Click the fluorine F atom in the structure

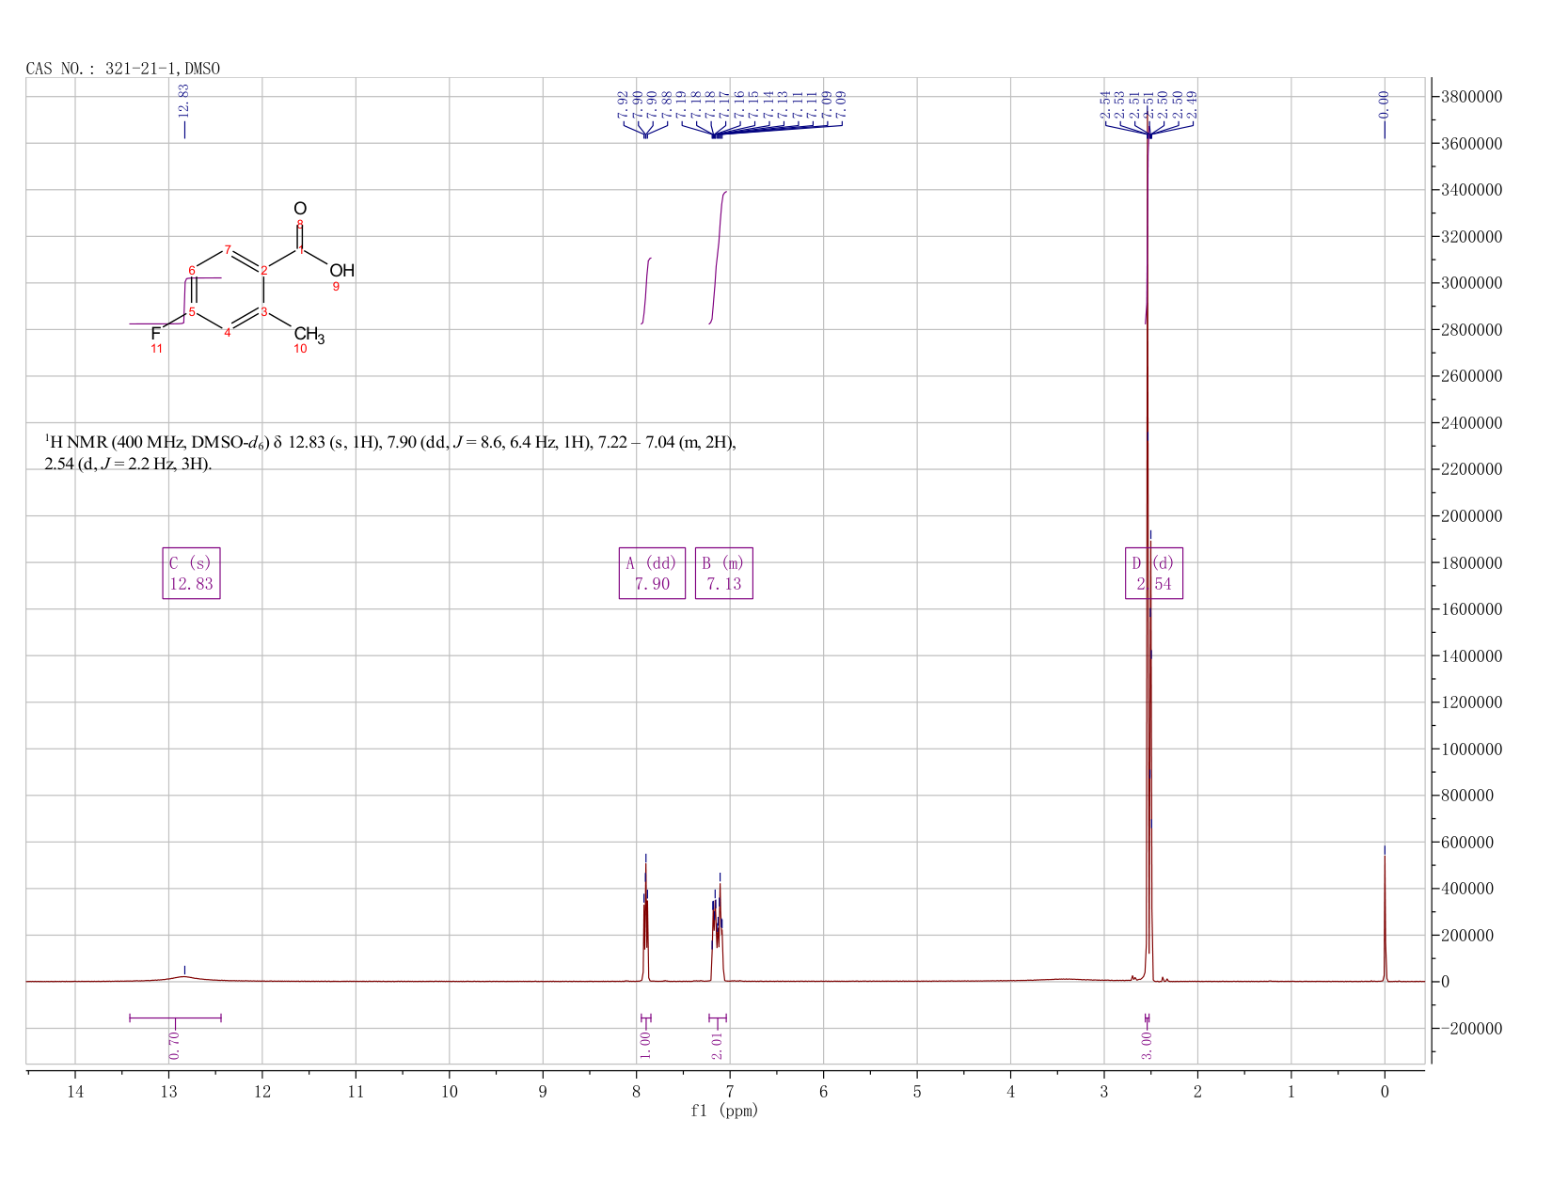point(155,334)
